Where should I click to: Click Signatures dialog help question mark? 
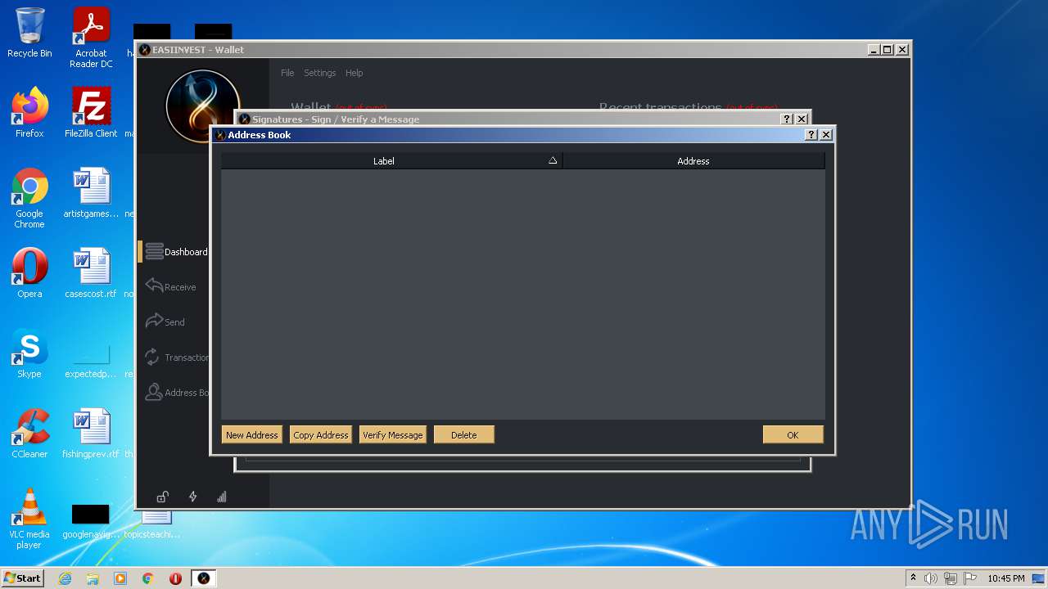787,119
